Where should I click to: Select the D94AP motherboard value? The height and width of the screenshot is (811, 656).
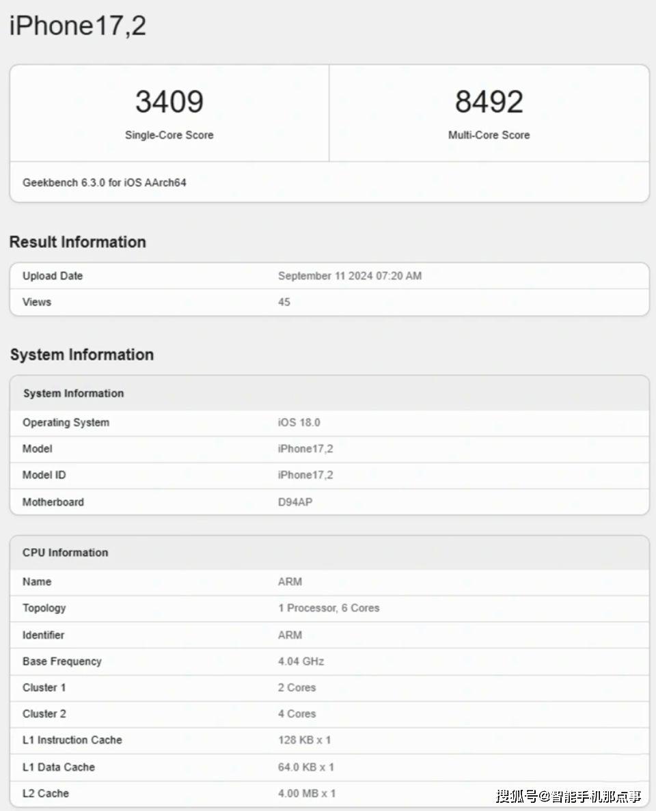[x=295, y=501]
